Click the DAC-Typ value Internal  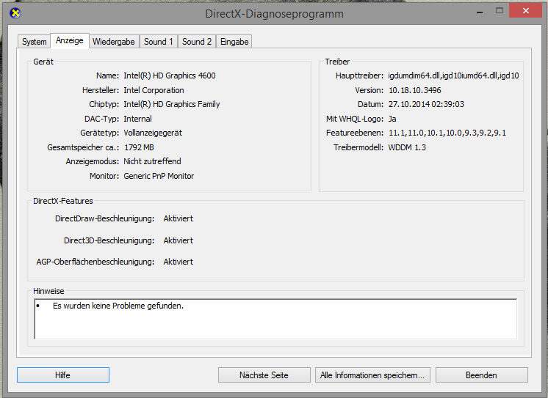tap(137, 119)
